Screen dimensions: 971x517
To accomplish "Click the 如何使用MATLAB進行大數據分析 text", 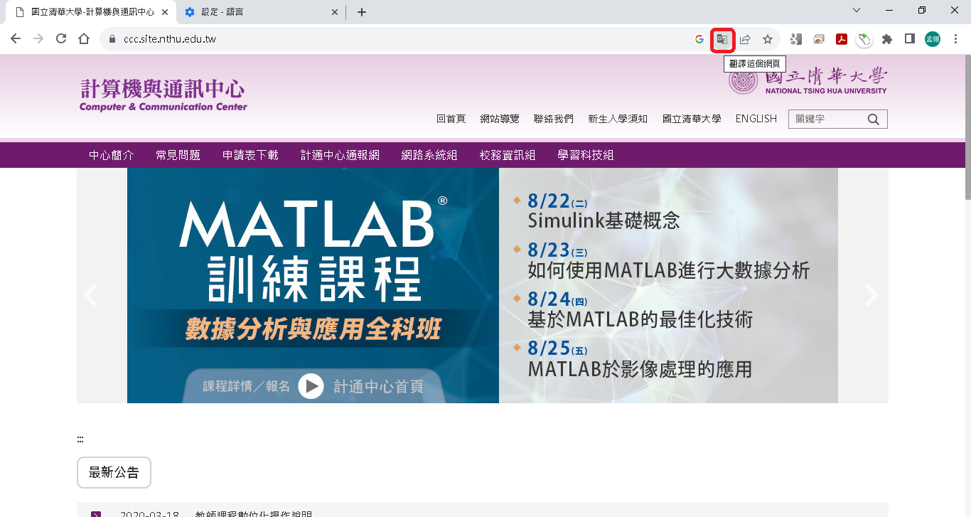I will pos(669,271).
